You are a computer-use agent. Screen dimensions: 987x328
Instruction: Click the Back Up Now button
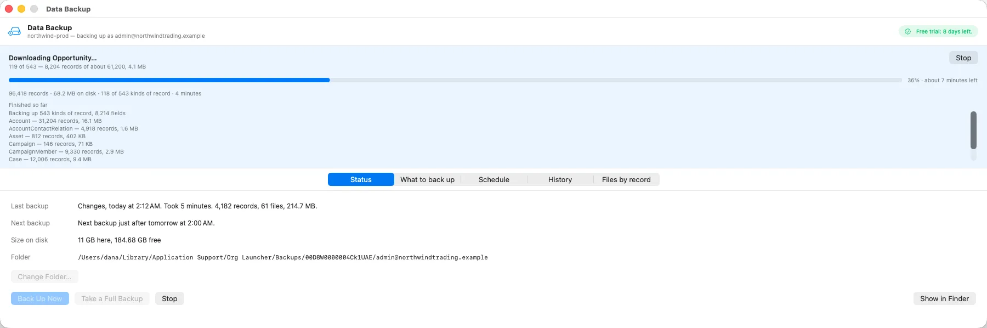coord(40,298)
